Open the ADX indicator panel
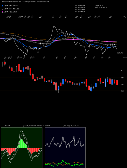The image size is (127, 168). 65,148
